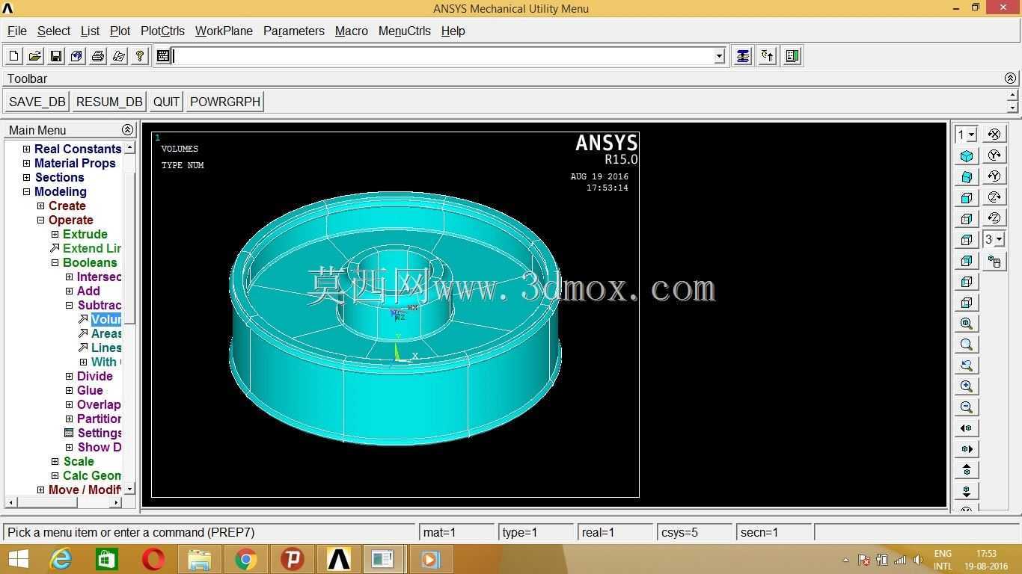Select Lines under Subtract
Screen dimensions: 1022x574
tap(106, 348)
